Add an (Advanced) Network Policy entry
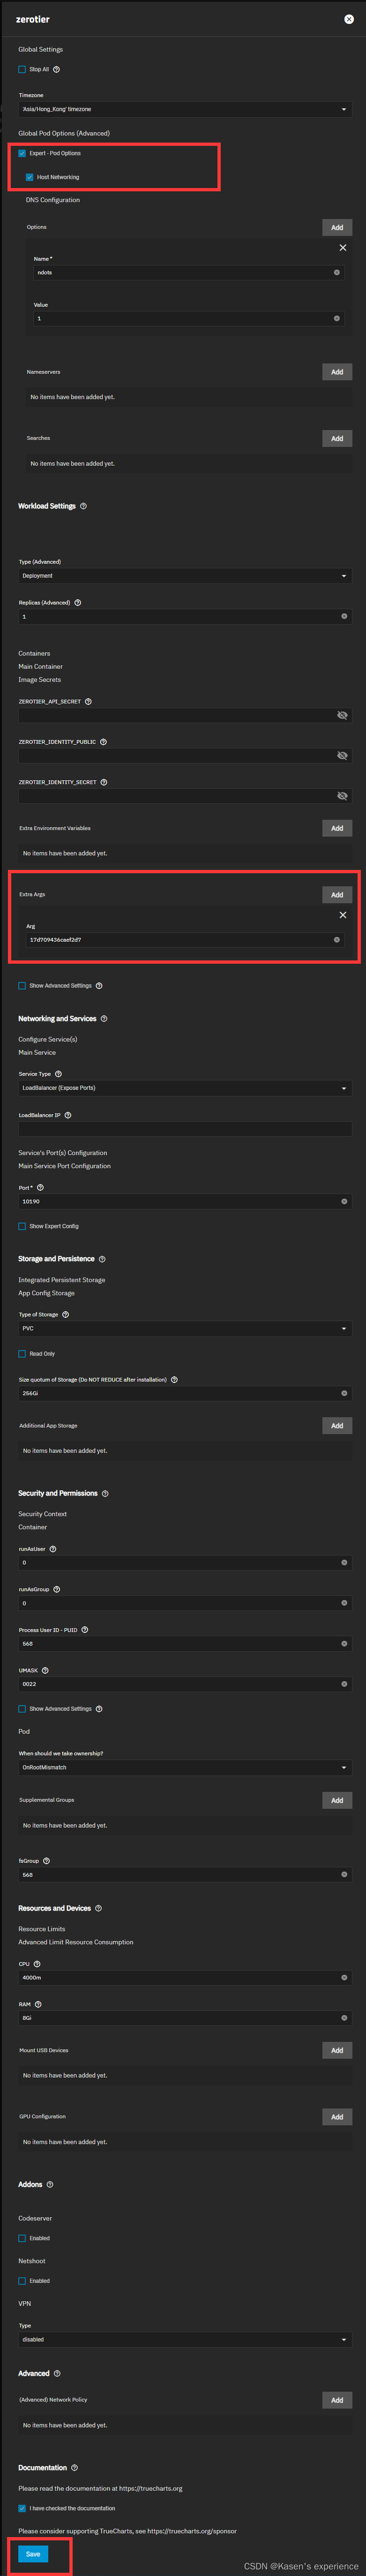Viewport: 366px width, 2576px height. point(337,2399)
